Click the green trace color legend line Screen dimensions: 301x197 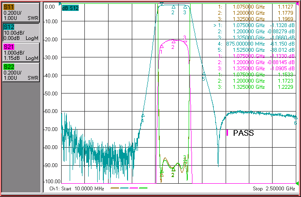tap(143, 188)
